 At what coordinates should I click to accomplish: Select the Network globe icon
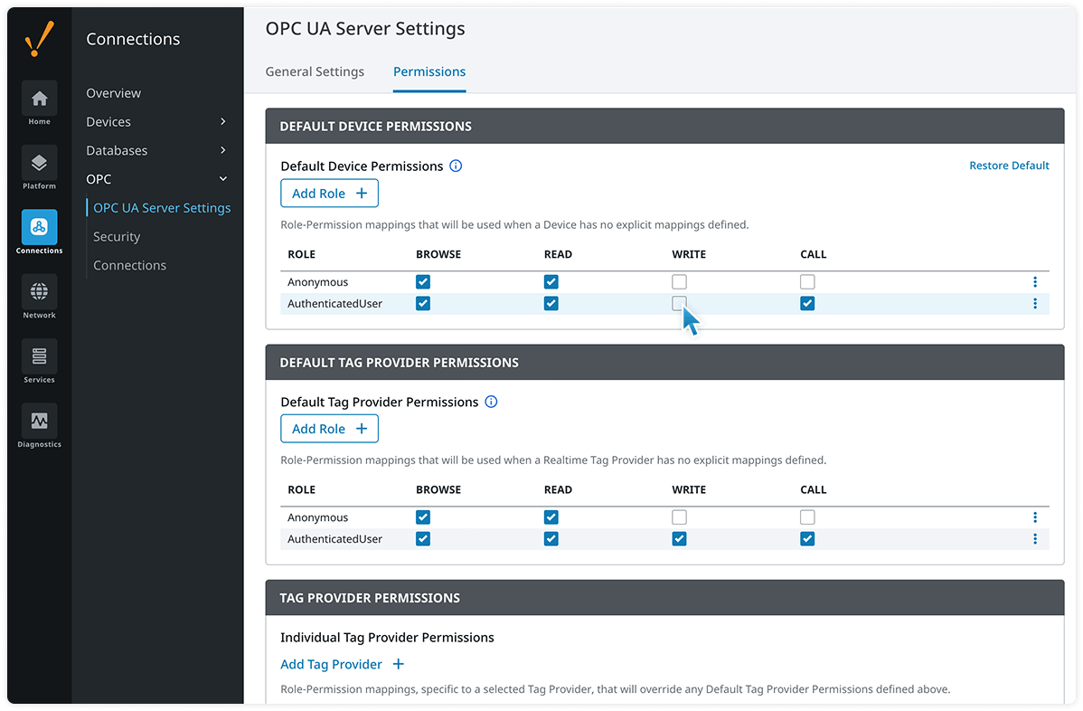coord(39,292)
